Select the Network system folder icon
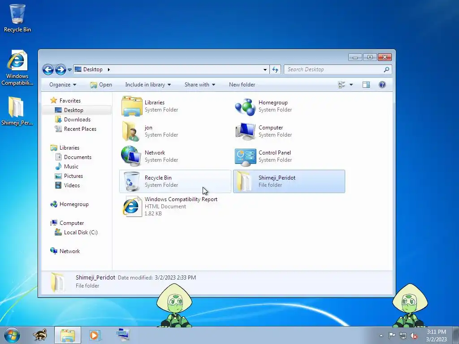 (131, 156)
